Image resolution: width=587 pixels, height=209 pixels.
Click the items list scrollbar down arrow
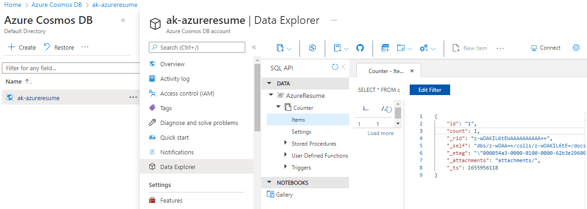click(x=398, y=124)
